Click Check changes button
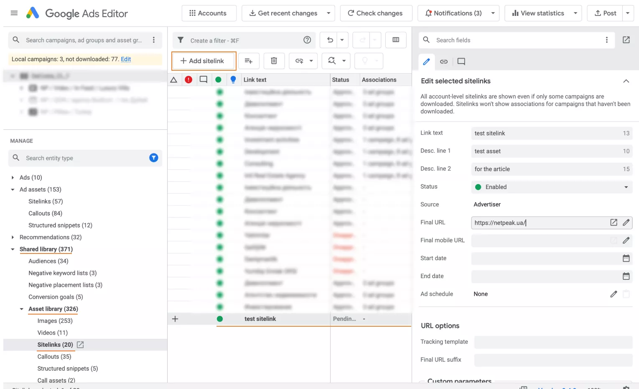This screenshot has height=389, width=639. [376, 13]
